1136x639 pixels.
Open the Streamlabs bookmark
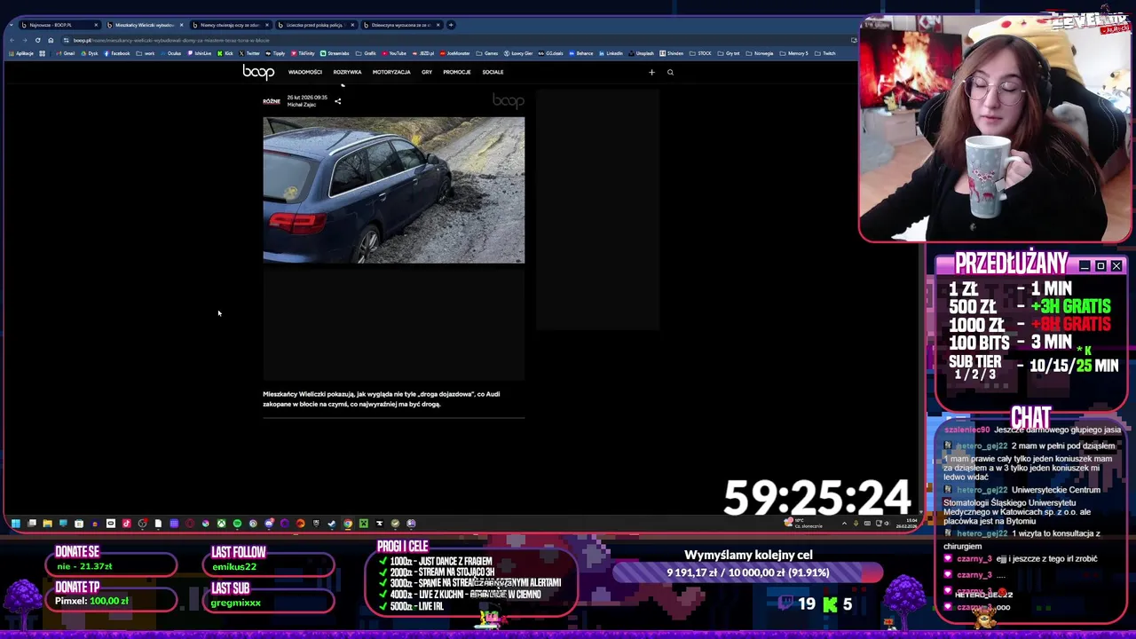pos(335,53)
